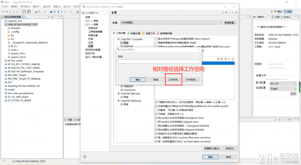This screenshot has height=165, width=301.
Task: Toggle -fsigned-char checkbox
Action: (x=156, y=122)
